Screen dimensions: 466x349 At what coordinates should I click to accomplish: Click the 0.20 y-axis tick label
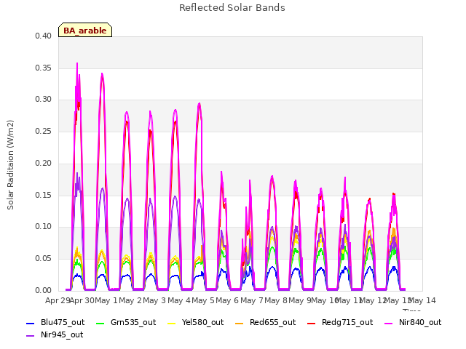coord(44,163)
